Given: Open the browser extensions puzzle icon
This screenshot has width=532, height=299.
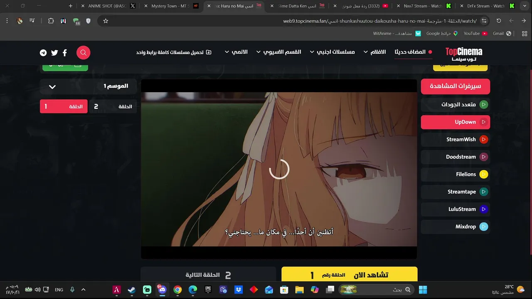Looking at the screenshot, I should tap(51, 21).
